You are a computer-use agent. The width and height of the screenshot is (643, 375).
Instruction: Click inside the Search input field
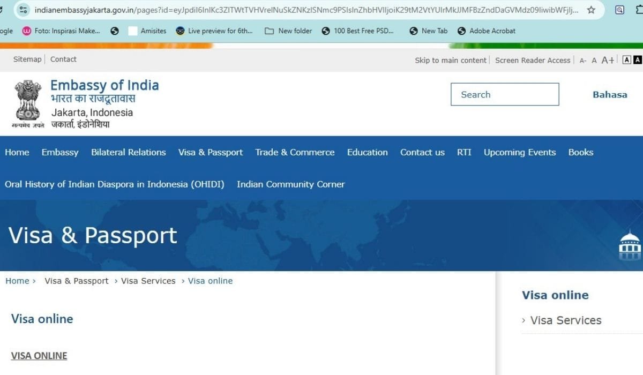pyautogui.click(x=504, y=94)
